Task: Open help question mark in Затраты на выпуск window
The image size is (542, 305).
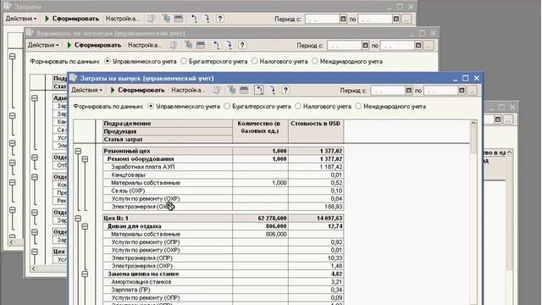Action: [x=285, y=91]
